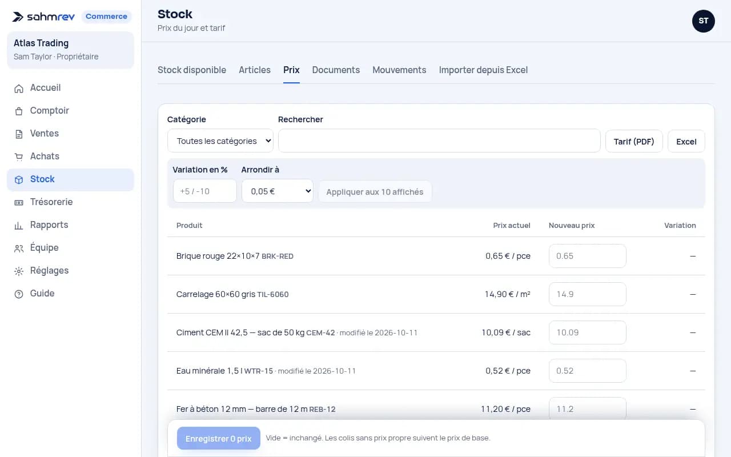
Task: Click the Atlas Trading account card
Action: tap(70, 50)
